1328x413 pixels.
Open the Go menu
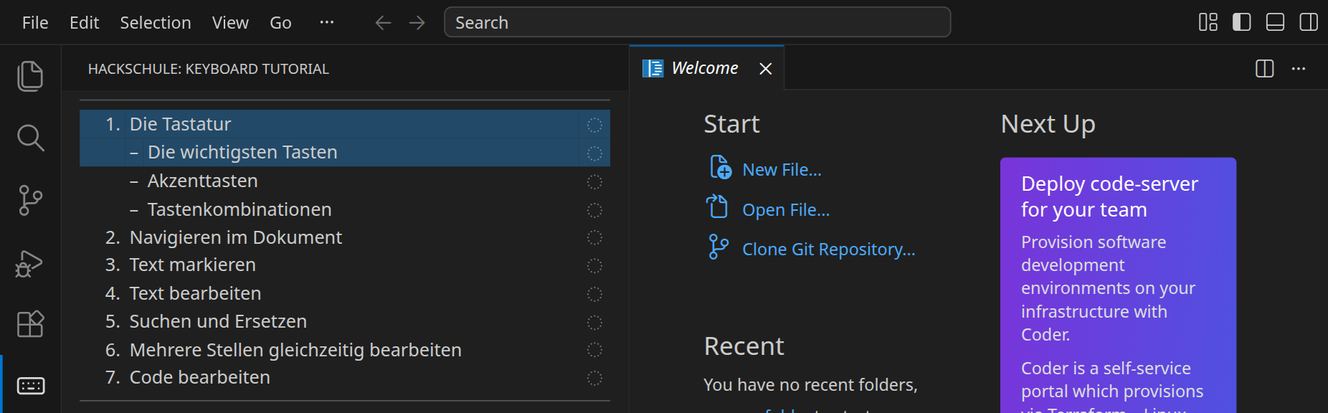coord(280,23)
